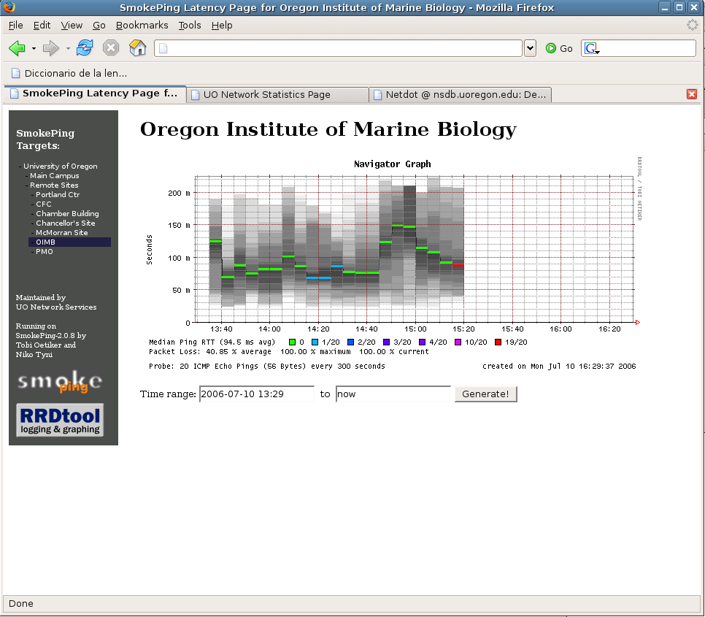Click the Time range start field
This screenshot has height=617, width=705.
(256, 394)
